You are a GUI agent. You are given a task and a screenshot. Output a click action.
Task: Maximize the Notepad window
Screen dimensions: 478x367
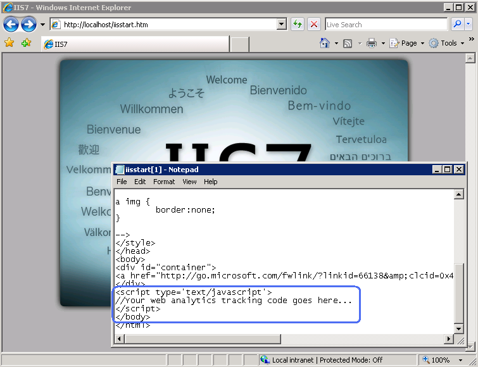[447, 170]
